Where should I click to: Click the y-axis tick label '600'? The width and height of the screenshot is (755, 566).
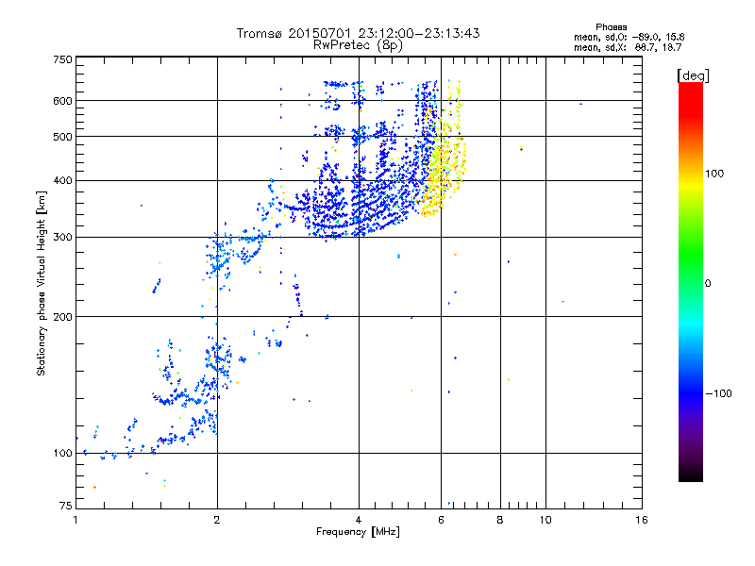(x=62, y=101)
